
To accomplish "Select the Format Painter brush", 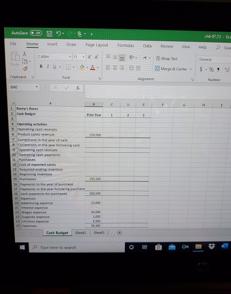I will pyautogui.click(x=25, y=69).
